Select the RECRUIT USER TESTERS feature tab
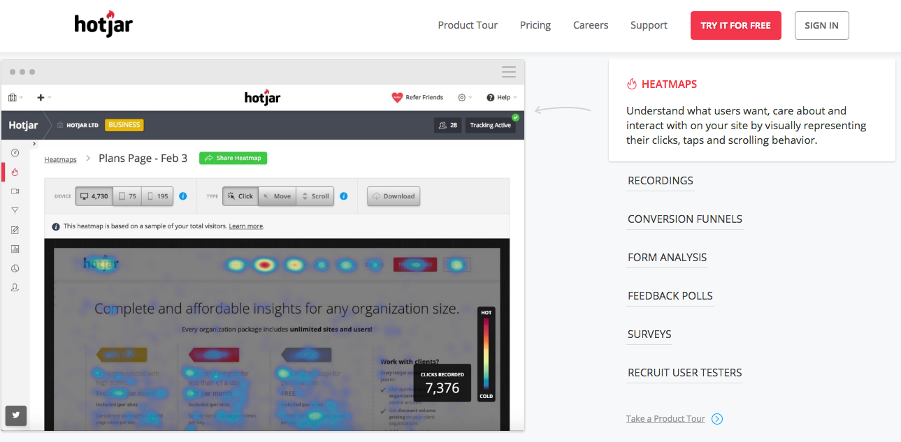This screenshot has height=442, width=901. pyautogui.click(x=685, y=373)
